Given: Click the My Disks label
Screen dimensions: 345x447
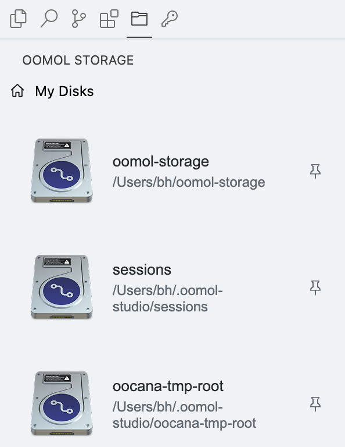Looking at the screenshot, I should 64,91.
